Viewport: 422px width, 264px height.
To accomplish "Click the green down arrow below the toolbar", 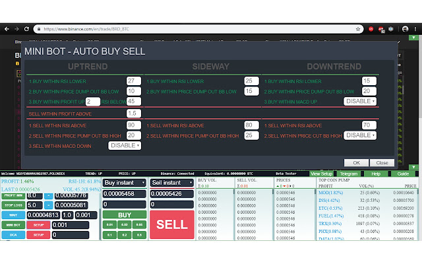I will [x=413, y=38].
